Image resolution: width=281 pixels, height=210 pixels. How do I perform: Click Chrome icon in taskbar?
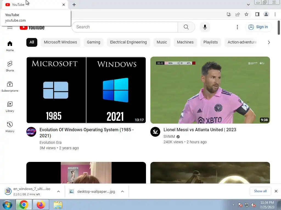click(x=24, y=205)
